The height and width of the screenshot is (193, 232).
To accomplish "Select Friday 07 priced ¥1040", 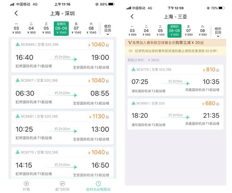I will point(76,29).
